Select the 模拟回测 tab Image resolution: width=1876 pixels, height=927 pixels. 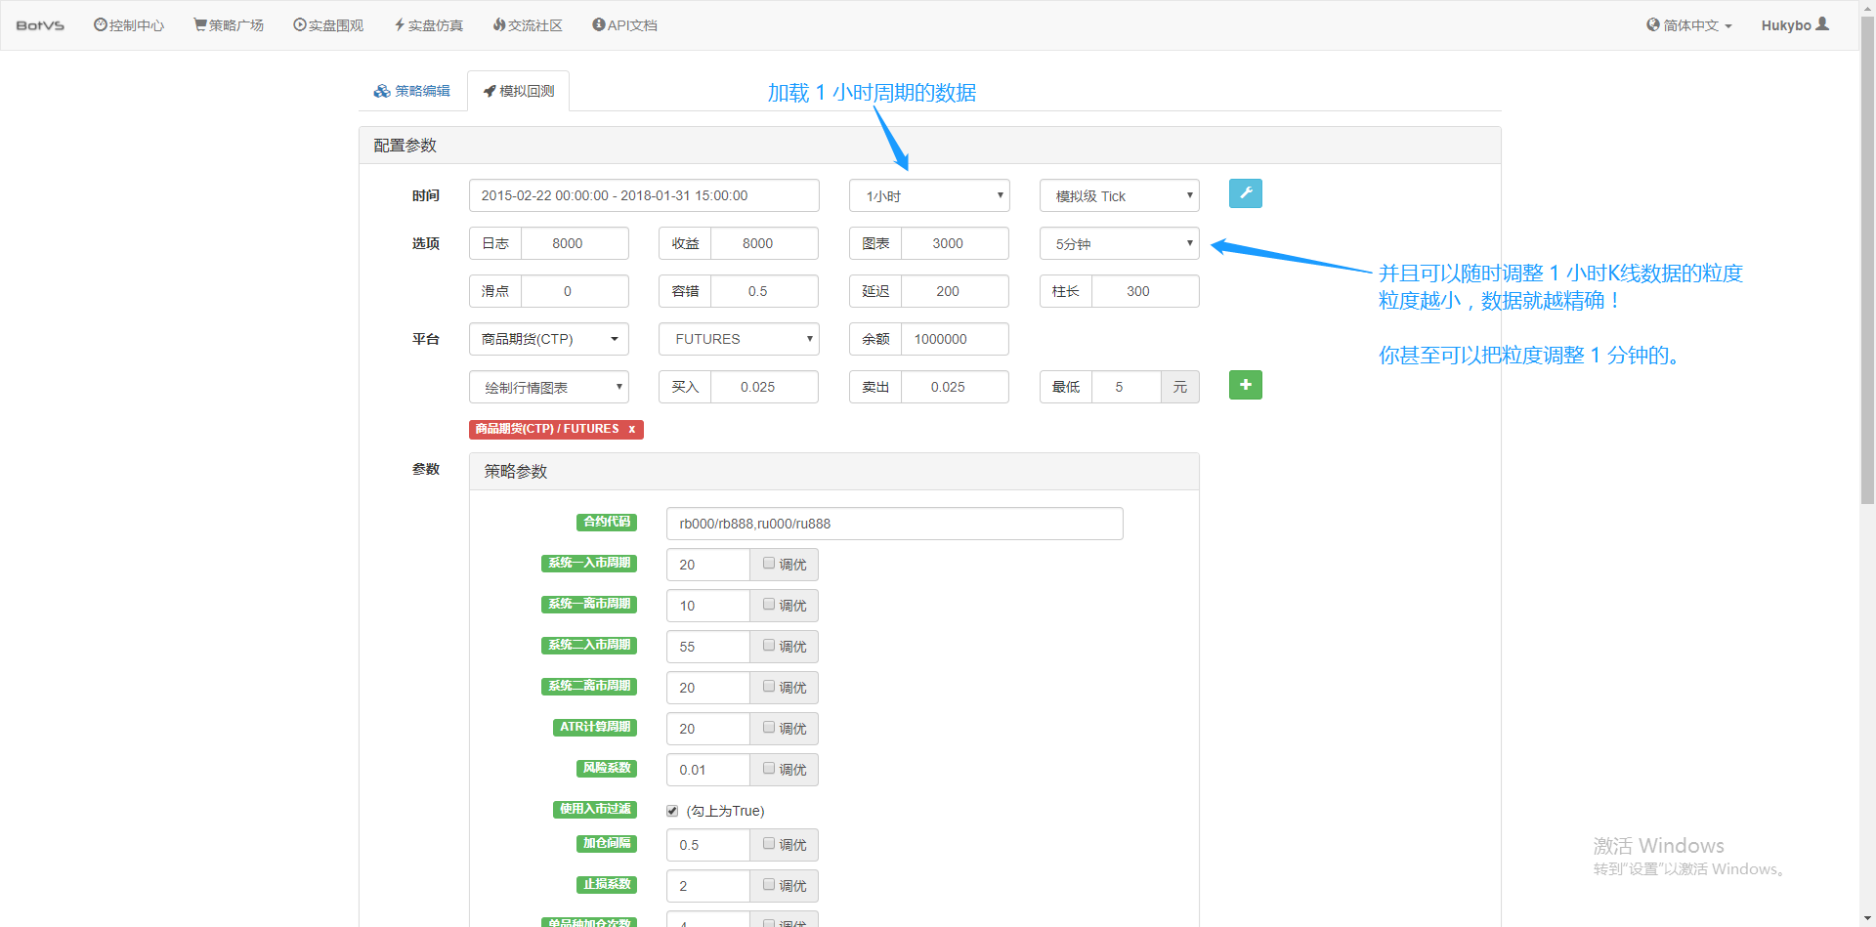[x=519, y=91]
